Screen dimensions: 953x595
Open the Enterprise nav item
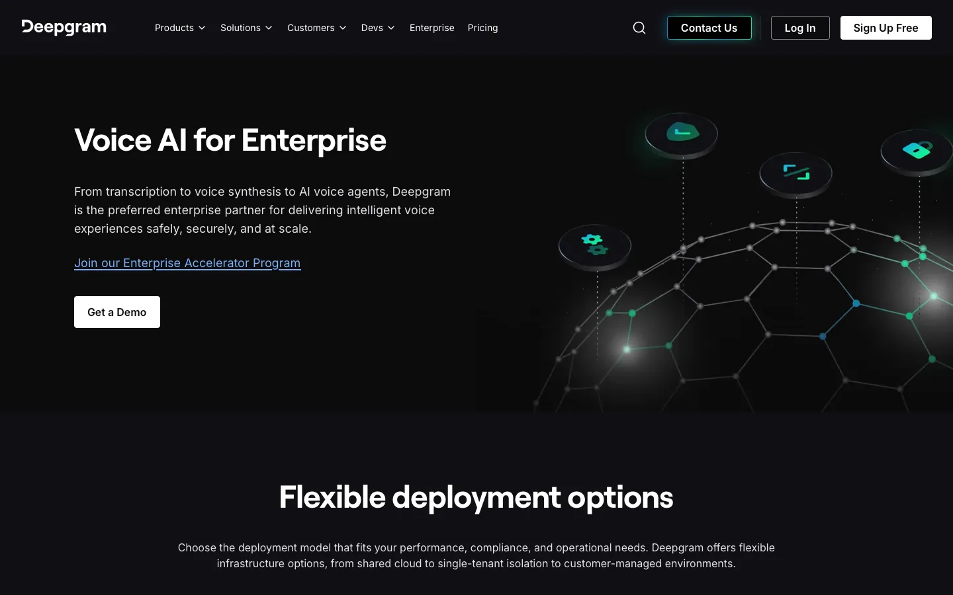pos(432,28)
